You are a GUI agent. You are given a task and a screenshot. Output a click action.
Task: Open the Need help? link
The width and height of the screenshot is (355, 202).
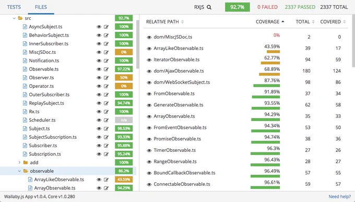point(340,197)
